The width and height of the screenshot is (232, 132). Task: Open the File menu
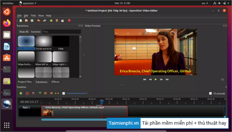point(19,16)
